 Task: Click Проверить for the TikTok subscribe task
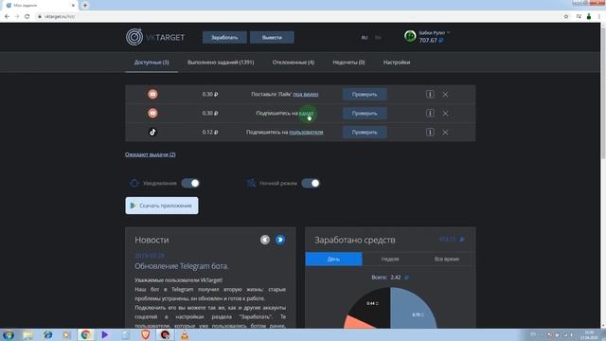pos(365,133)
